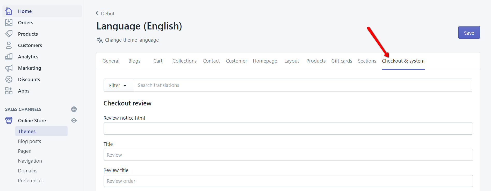View online store using eye icon
Viewport: 491px width, 191px height.
(74, 120)
